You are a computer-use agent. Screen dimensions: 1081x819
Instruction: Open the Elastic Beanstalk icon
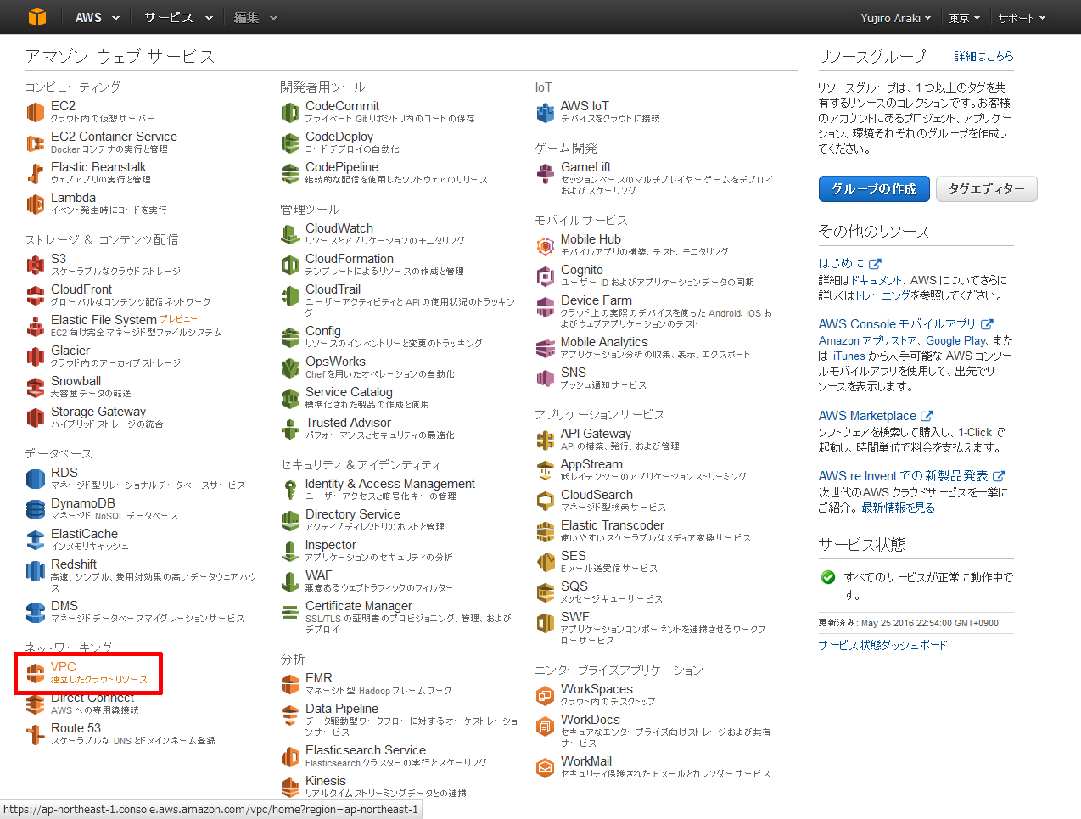(x=35, y=173)
